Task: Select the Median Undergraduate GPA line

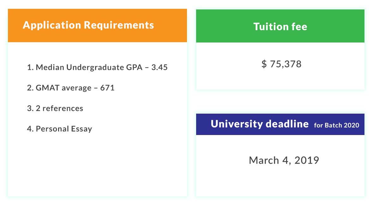Action: [x=97, y=67]
